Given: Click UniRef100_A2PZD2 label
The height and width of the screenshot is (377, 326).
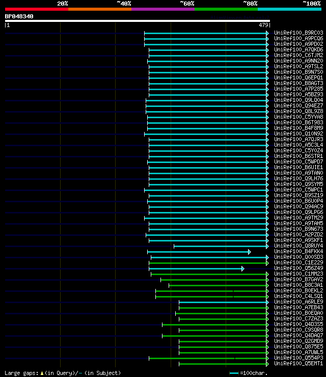Looking at the screenshot, I should (x=298, y=235).
